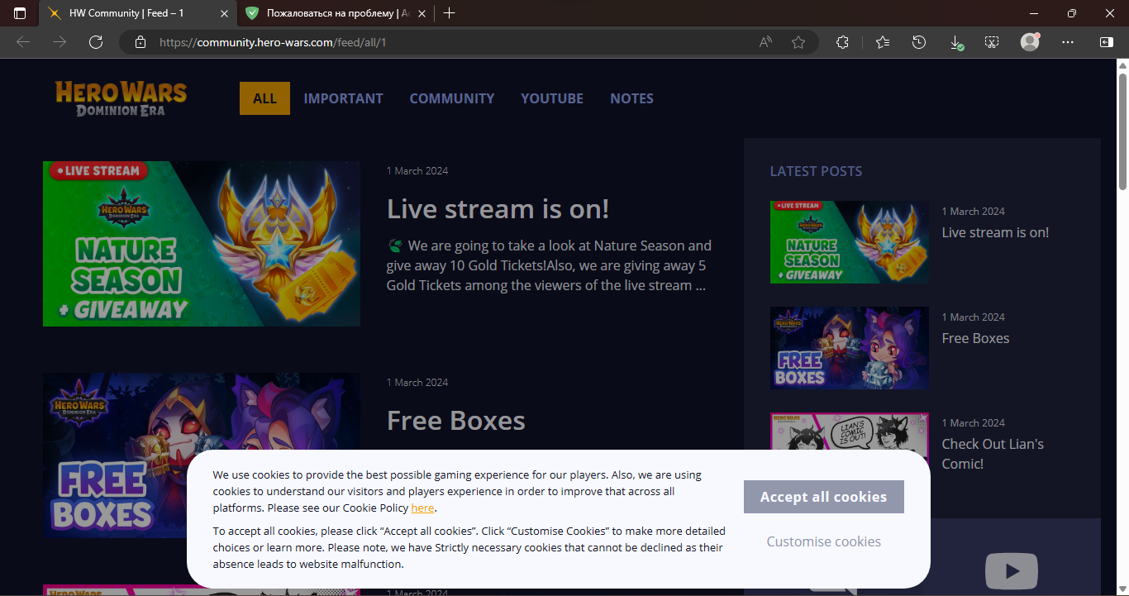Open the Cookie Policy 'here' link
1129x596 pixels.
pos(422,508)
